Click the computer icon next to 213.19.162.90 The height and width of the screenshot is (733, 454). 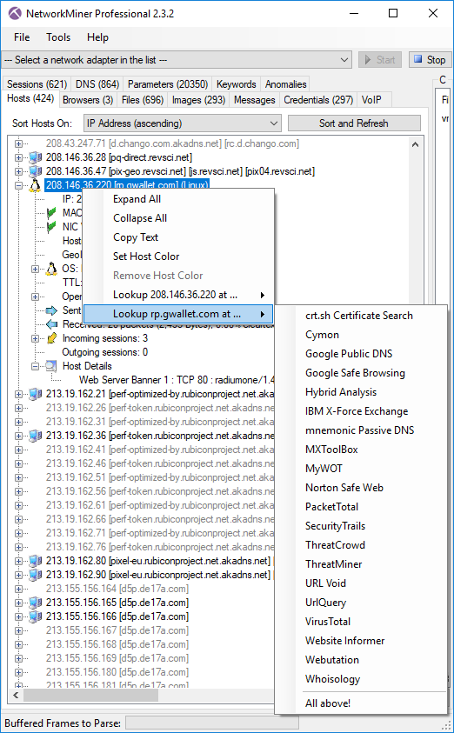click(x=35, y=575)
